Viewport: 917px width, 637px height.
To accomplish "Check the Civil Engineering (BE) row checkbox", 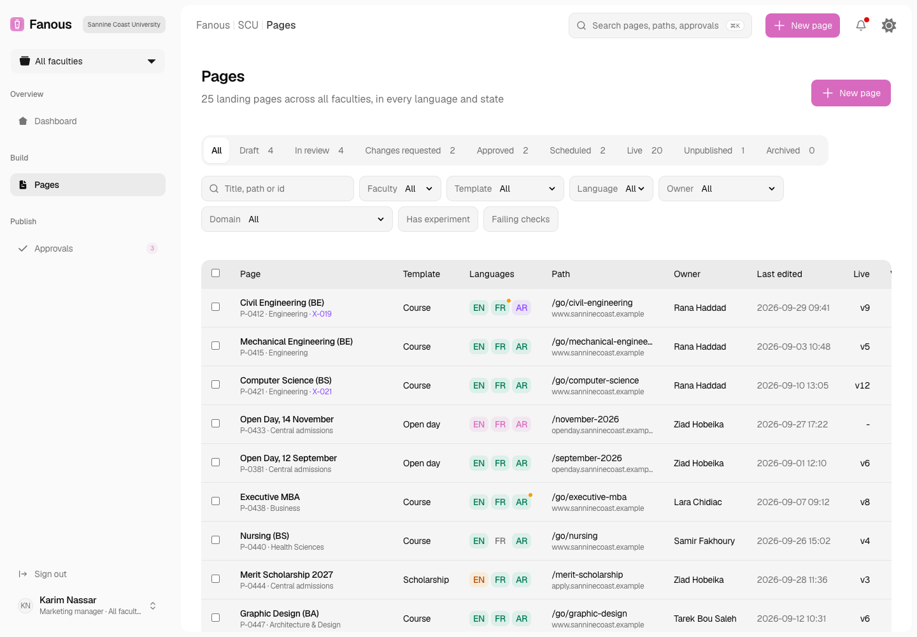I will [x=216, y=307].
